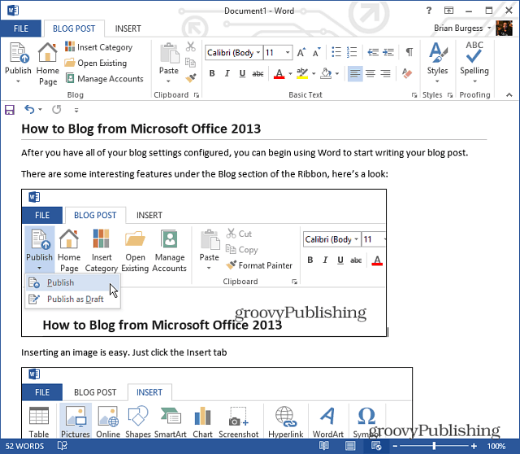
Task: Open the shading color dropdown arrow
Action: tap(337, 73)
